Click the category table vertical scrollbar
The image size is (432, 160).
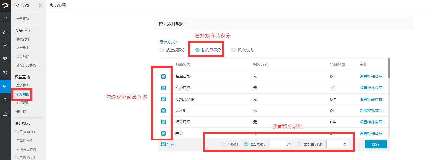click(x=389, y=68)
